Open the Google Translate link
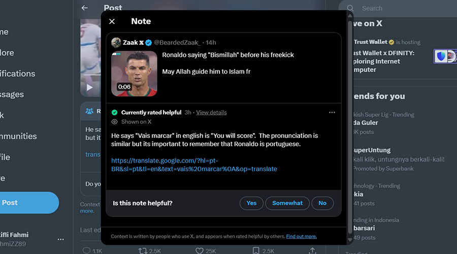This screenshot has height=254, width=457. (194, 165)
